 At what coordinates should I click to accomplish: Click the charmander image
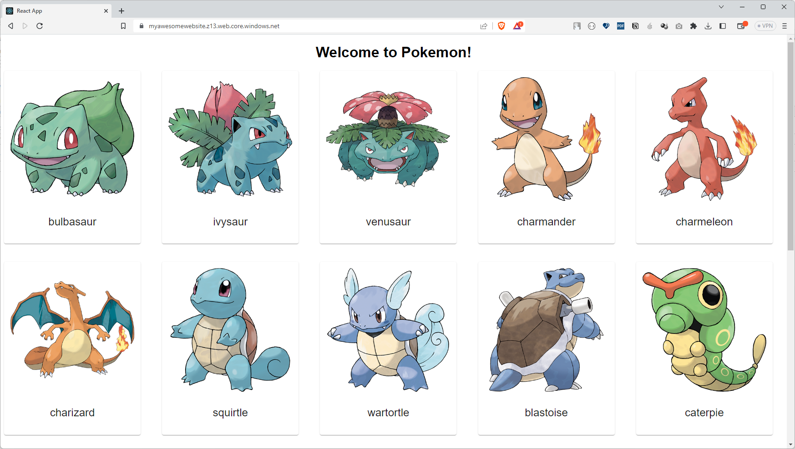point(546,139)
